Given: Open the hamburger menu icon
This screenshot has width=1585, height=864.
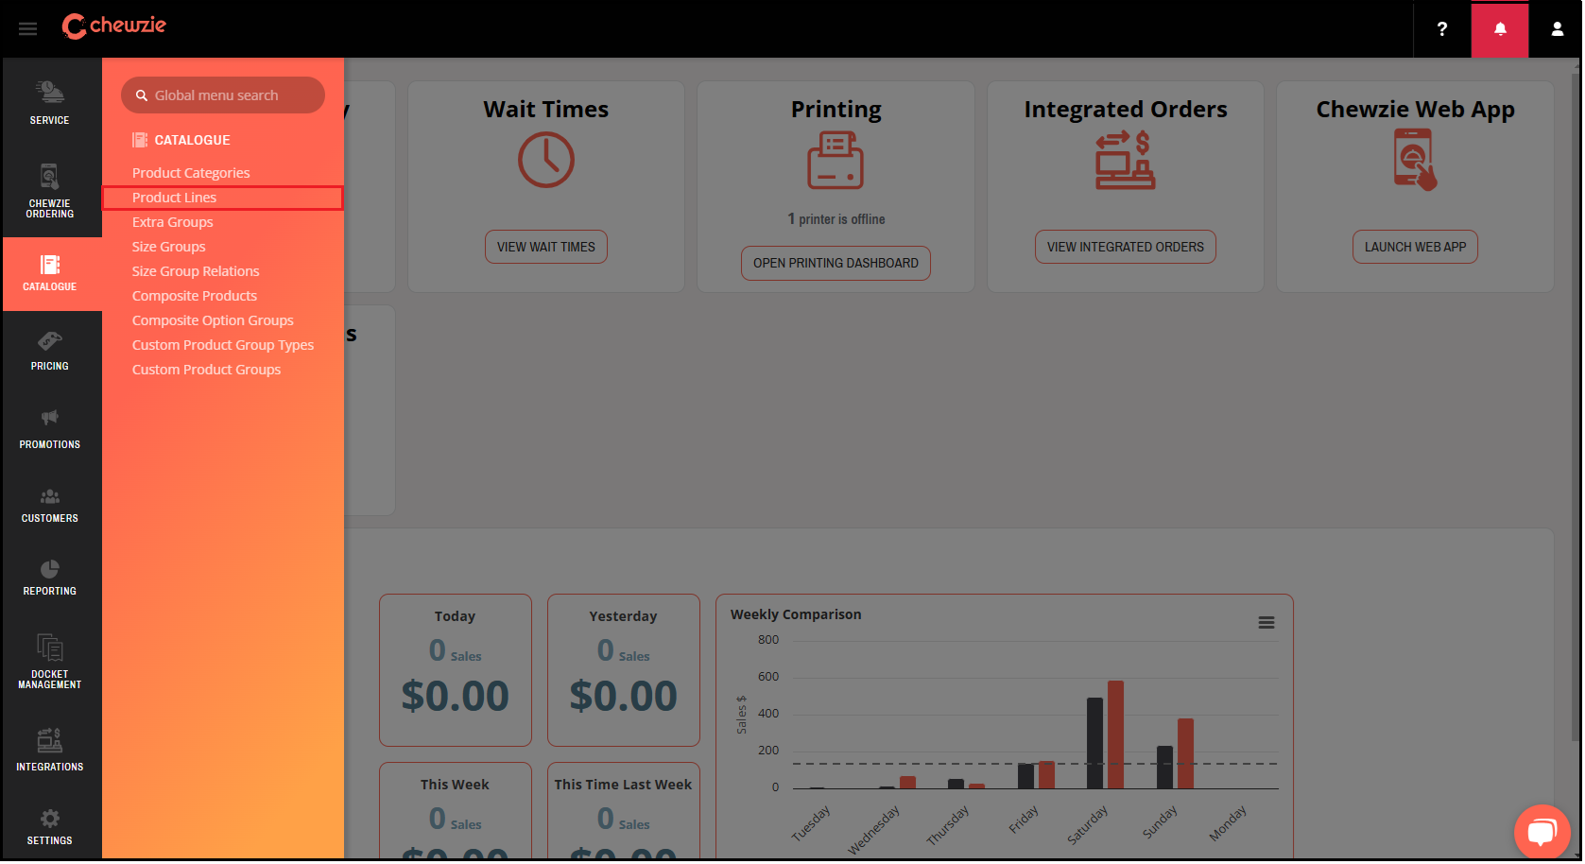Looking at the screenshot, I should (x=28, y=29).
